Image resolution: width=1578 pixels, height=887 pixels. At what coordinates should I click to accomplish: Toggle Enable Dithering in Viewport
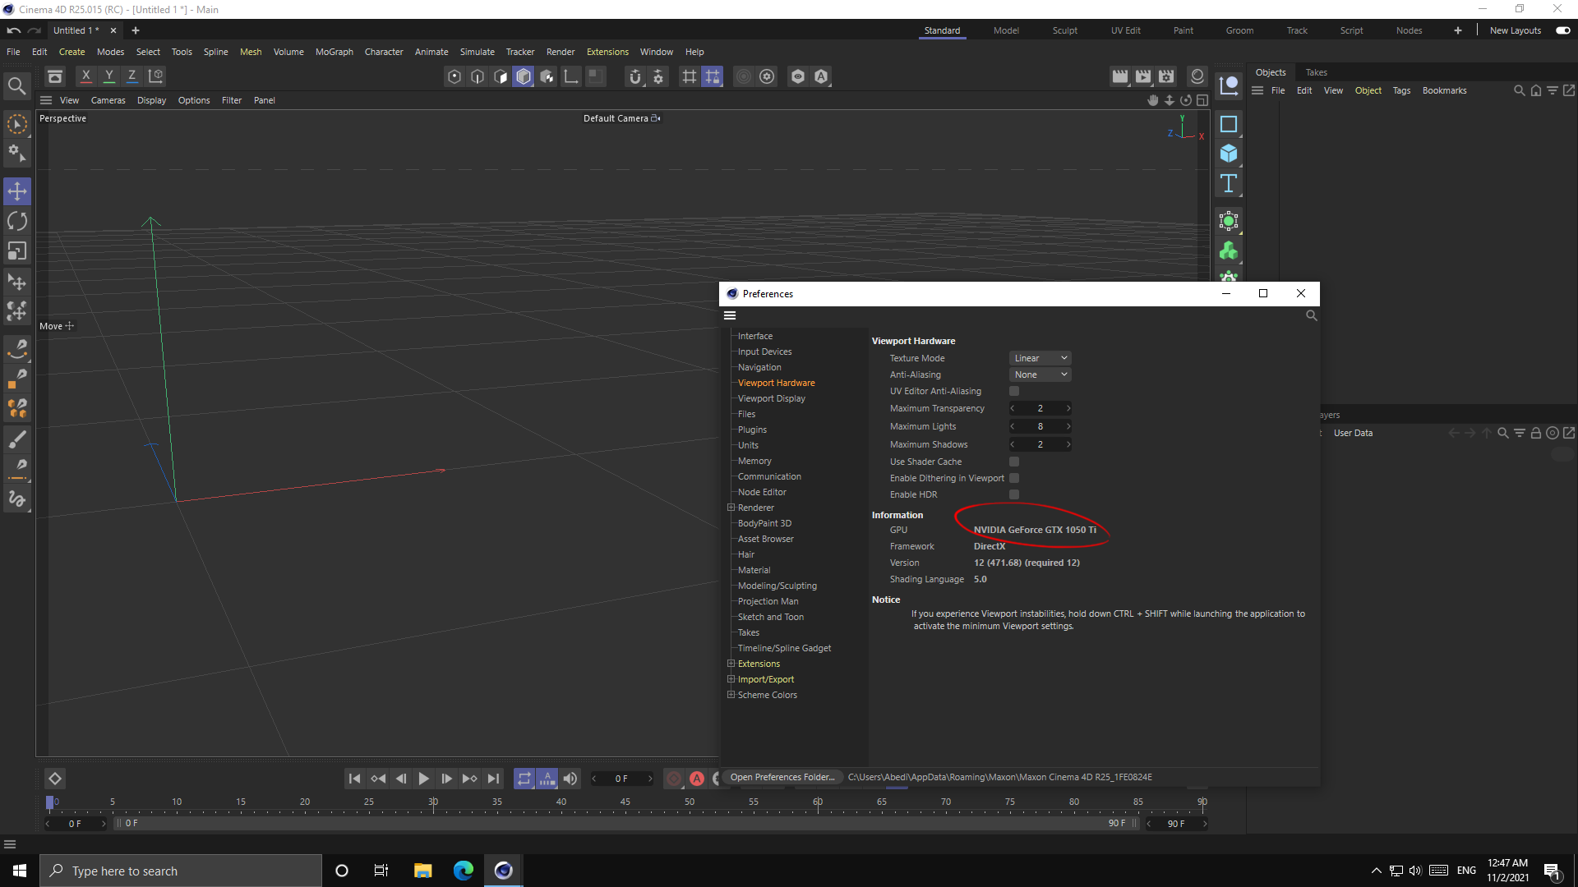1013,478
